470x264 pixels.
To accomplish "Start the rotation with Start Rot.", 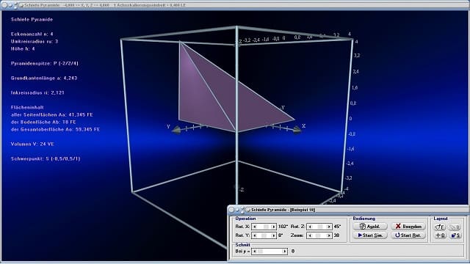I will click(x=408, y=235).
